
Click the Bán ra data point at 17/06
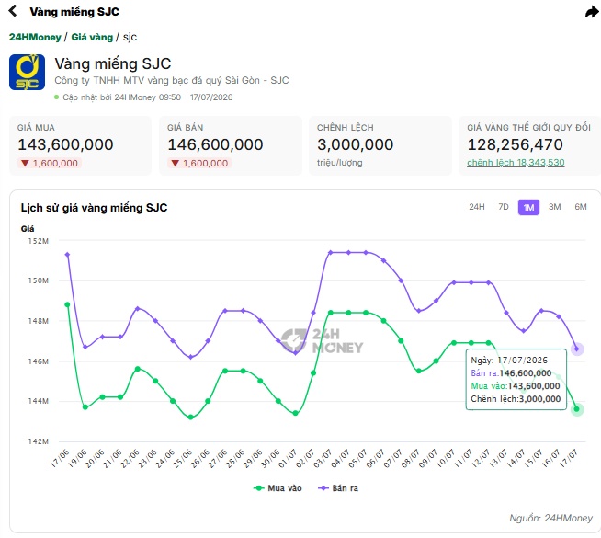click(x=67, y=255)
